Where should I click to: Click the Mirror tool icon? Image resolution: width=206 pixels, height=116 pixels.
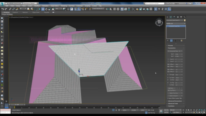tap(107, 9)
